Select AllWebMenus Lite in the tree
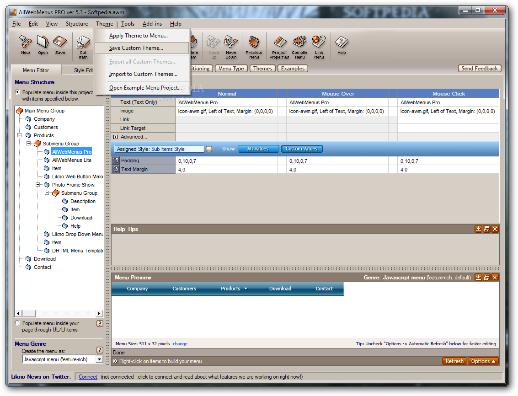 pyautogui.click(x=72, y=160)
